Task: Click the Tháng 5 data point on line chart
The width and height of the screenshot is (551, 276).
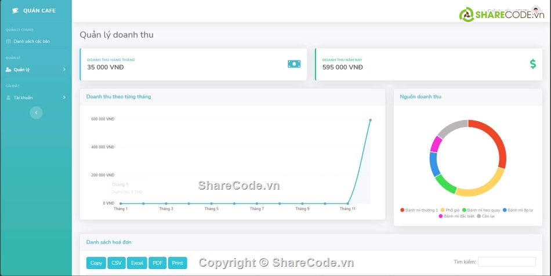Action: pyautogui.click(x=212, y=204)
